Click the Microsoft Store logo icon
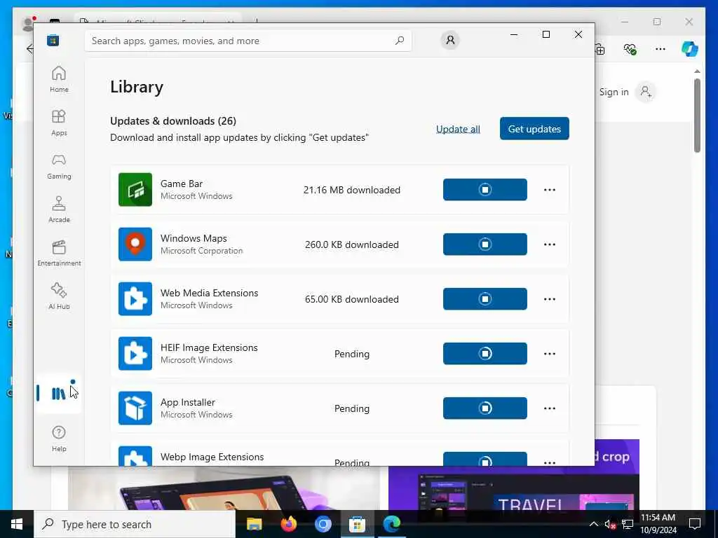Image resolution: width=718 pixels, height=538 pixels. (x=53, y=40)
